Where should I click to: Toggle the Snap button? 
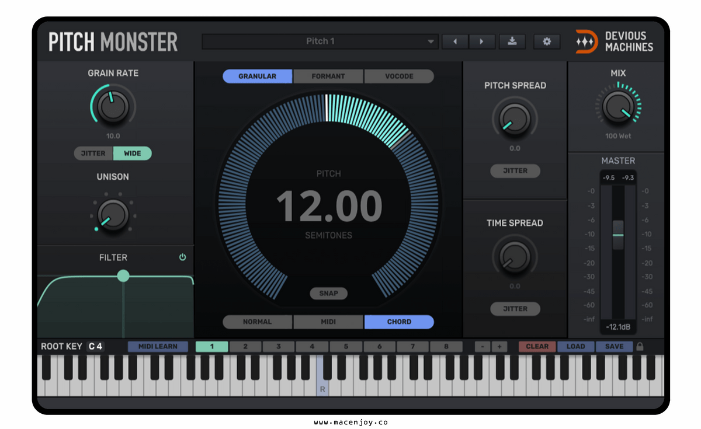pos(328,293)
